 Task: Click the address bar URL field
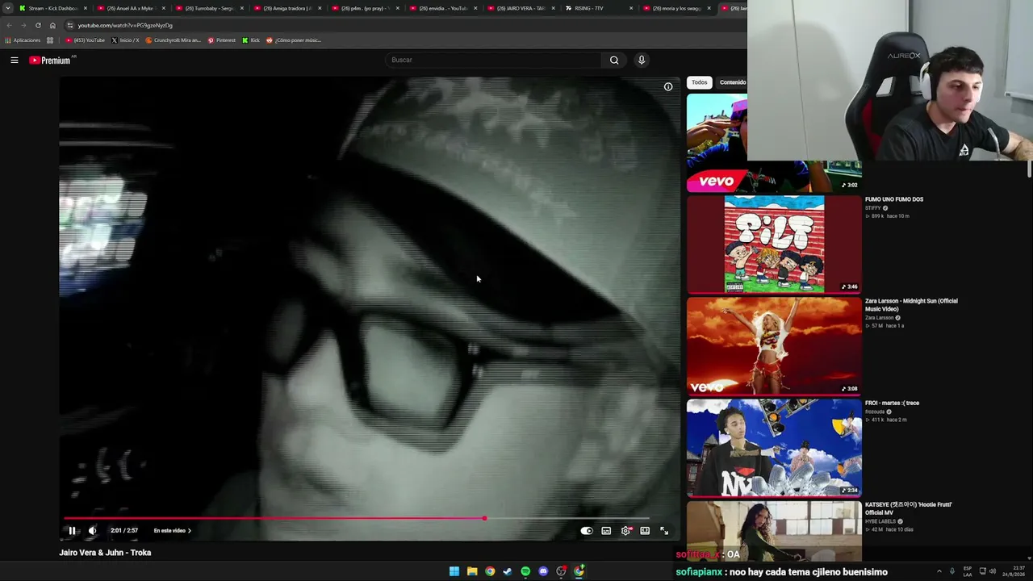[x=404, y=25]
